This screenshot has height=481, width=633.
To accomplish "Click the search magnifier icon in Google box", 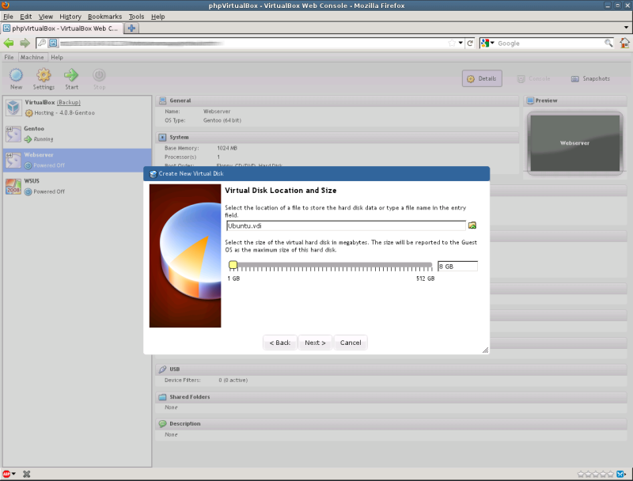I will 608,43.
